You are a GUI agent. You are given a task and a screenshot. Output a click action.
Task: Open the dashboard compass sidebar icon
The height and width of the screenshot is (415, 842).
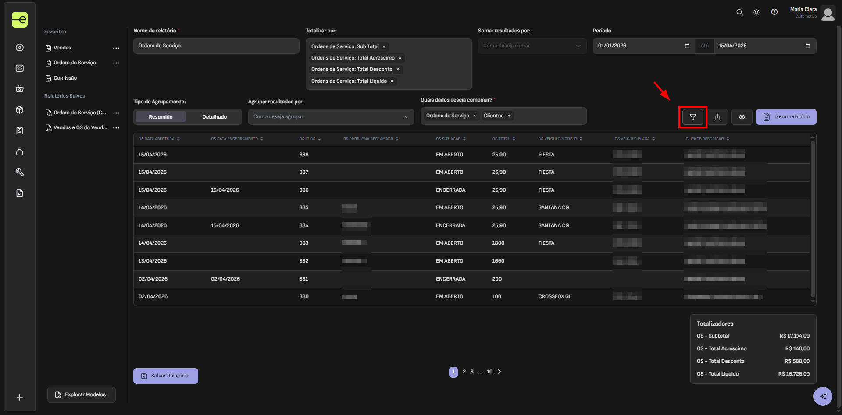click(20, 47)
